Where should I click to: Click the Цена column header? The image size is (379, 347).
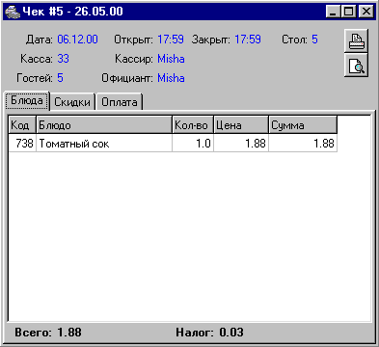point(241,125)
